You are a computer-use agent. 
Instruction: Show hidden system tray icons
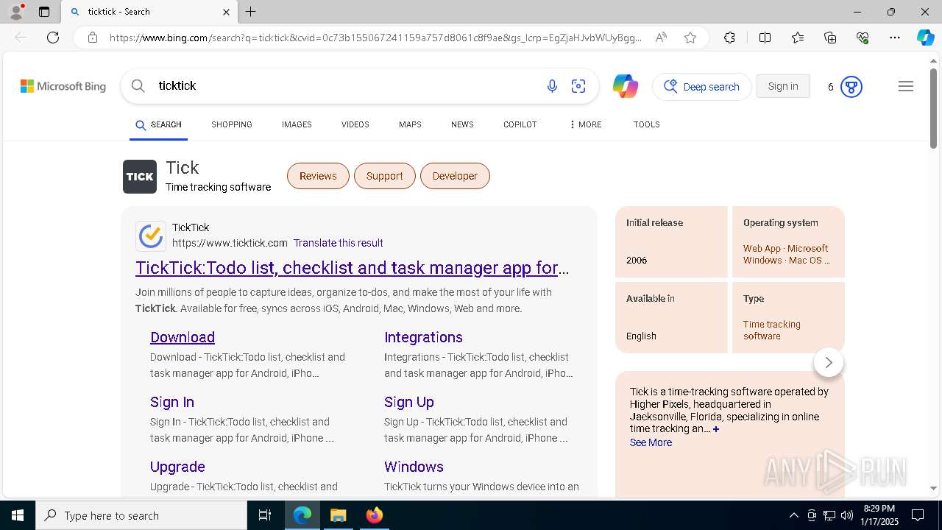pyautogui.click(x=793, y=515)
